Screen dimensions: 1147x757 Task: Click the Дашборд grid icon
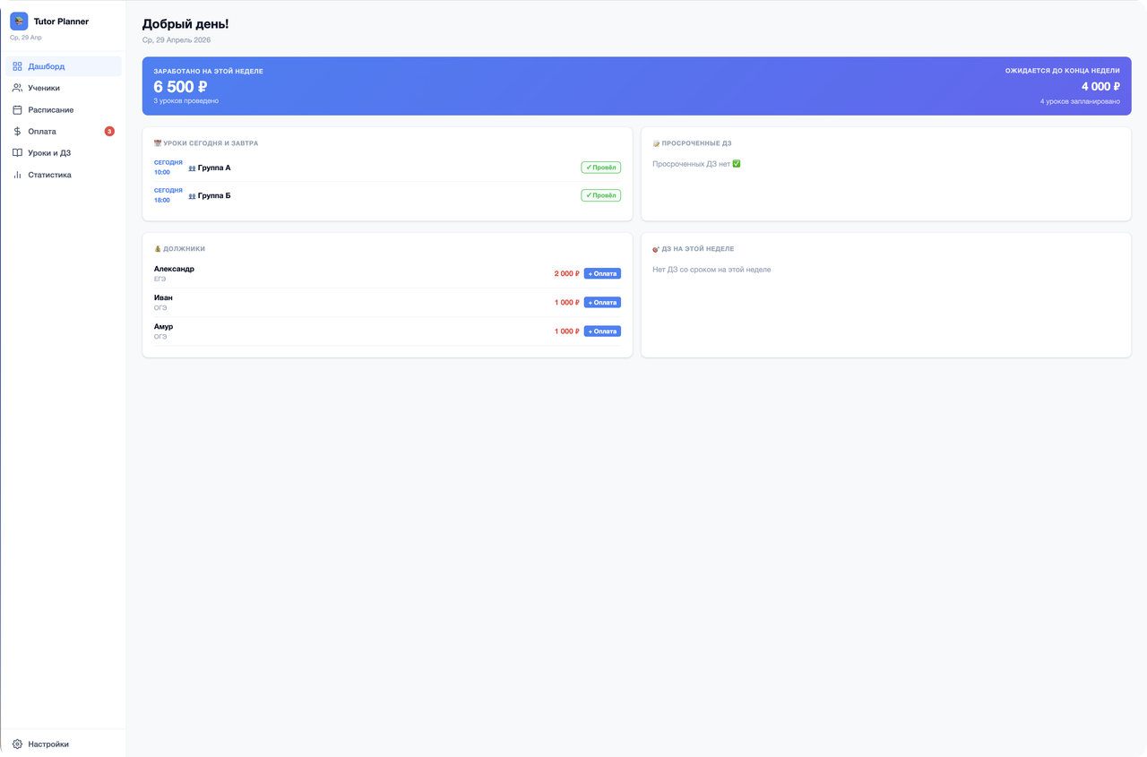17,66
